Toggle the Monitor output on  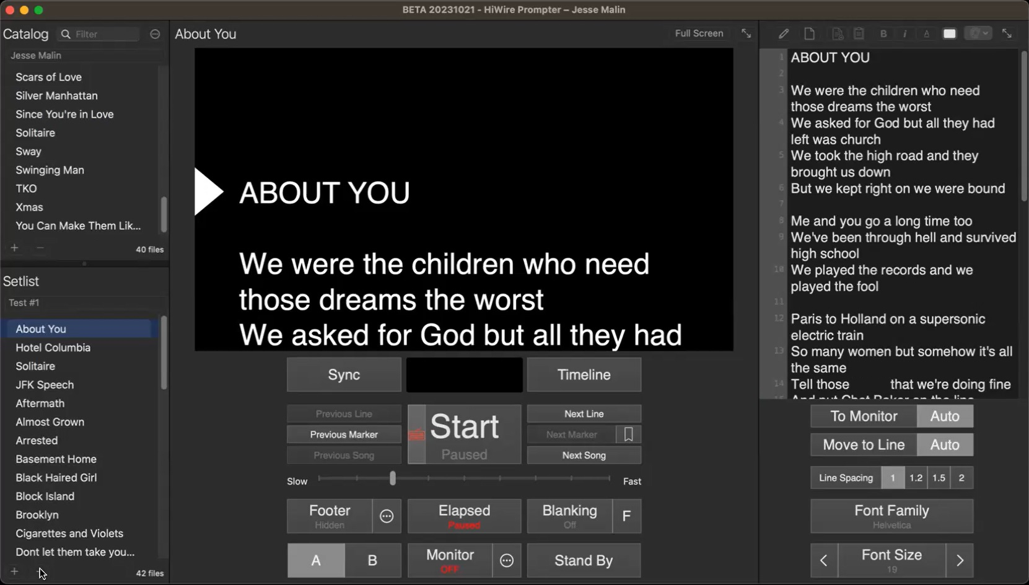click(x=450, y=560)
